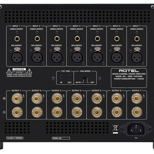Click the PUSH release tab on Input 6
The image size is (154, 154).
pos(117,49)
